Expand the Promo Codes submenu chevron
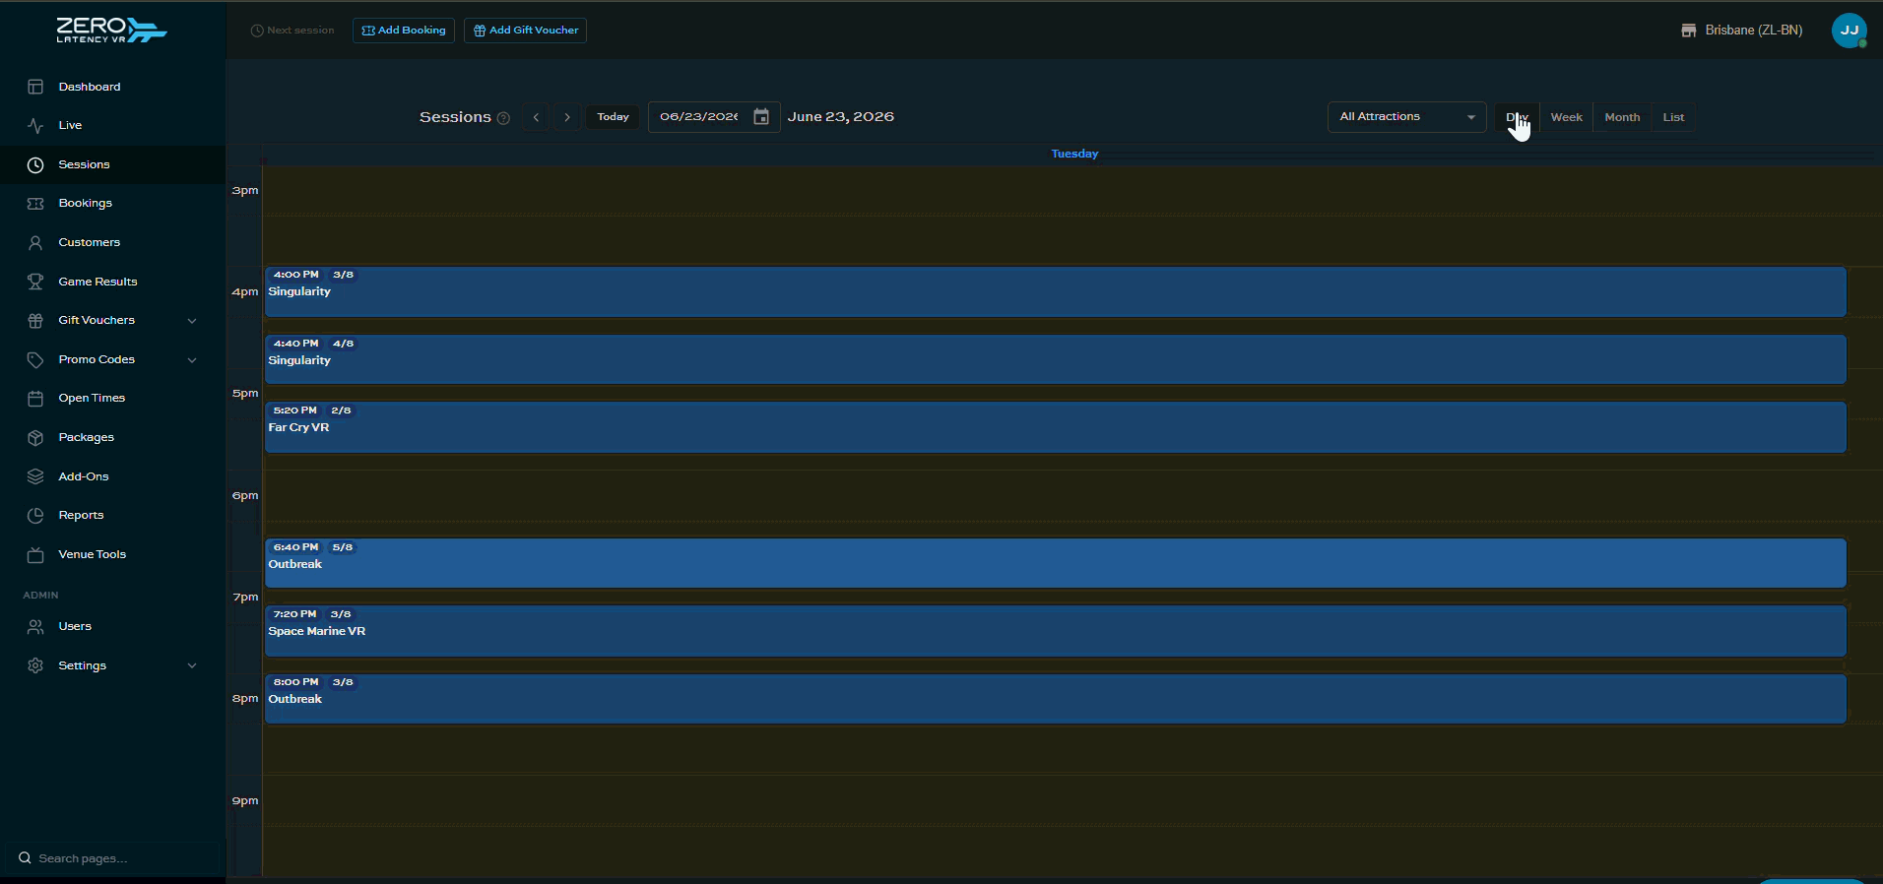Screen dimensions: 1883x884 coord(192,360)
